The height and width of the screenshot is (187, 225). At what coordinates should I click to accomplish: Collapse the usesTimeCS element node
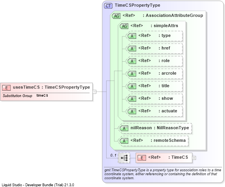coord(94,92)
